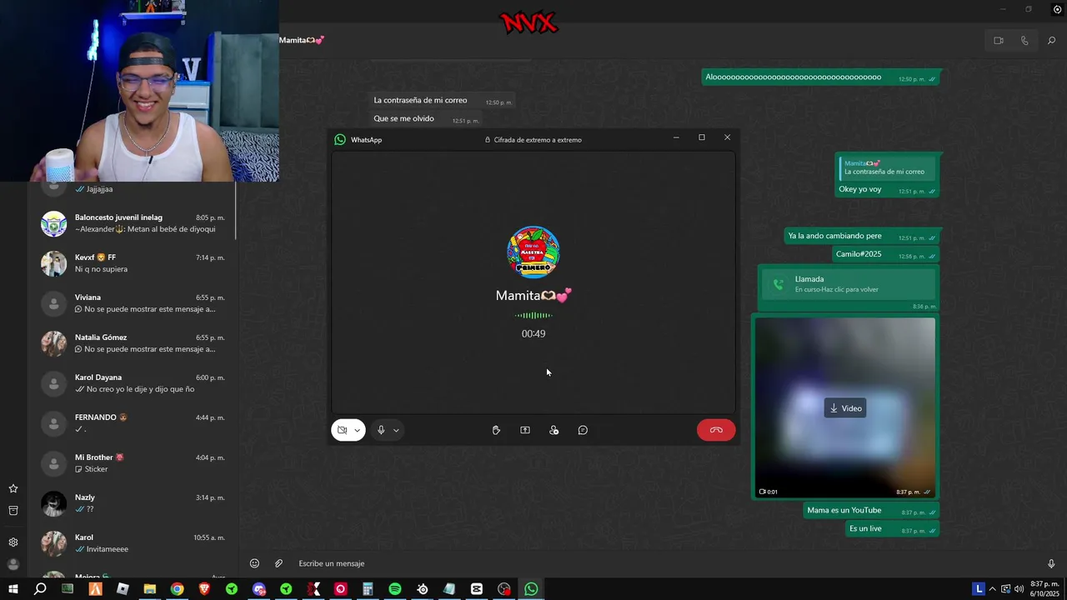Click the chat list scrollbar
This screenshot has width=1067, height=600.
coord(236,210)
